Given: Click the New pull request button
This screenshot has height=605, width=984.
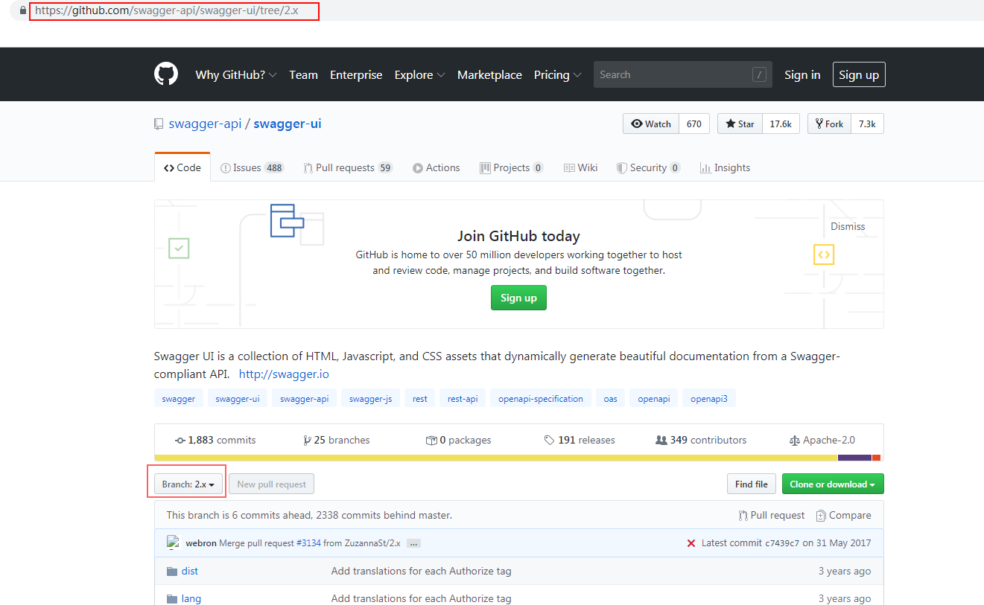Looking at the screenshot, I should tap(271, 484).
